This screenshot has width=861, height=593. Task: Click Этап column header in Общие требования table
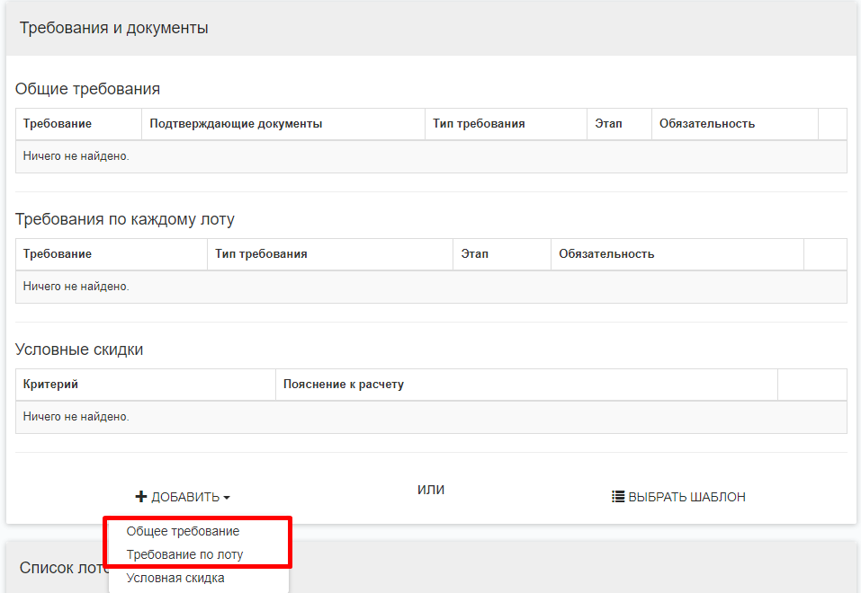tap(608, 124)
